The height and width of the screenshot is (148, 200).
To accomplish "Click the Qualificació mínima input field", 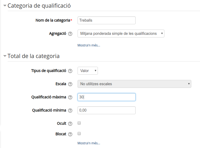I will [107, 110].
